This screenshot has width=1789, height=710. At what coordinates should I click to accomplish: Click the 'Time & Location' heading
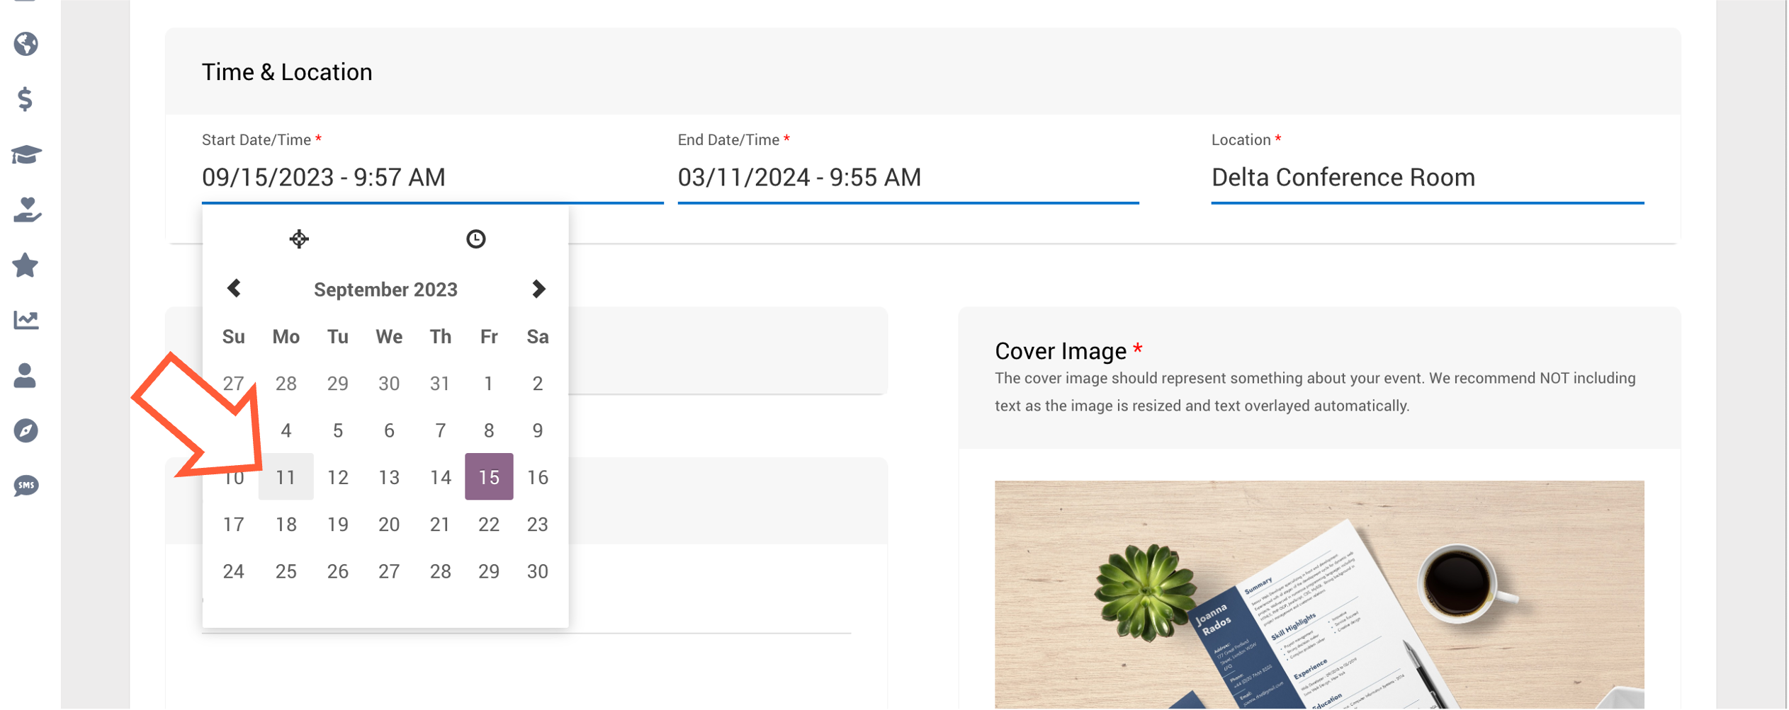287,72
